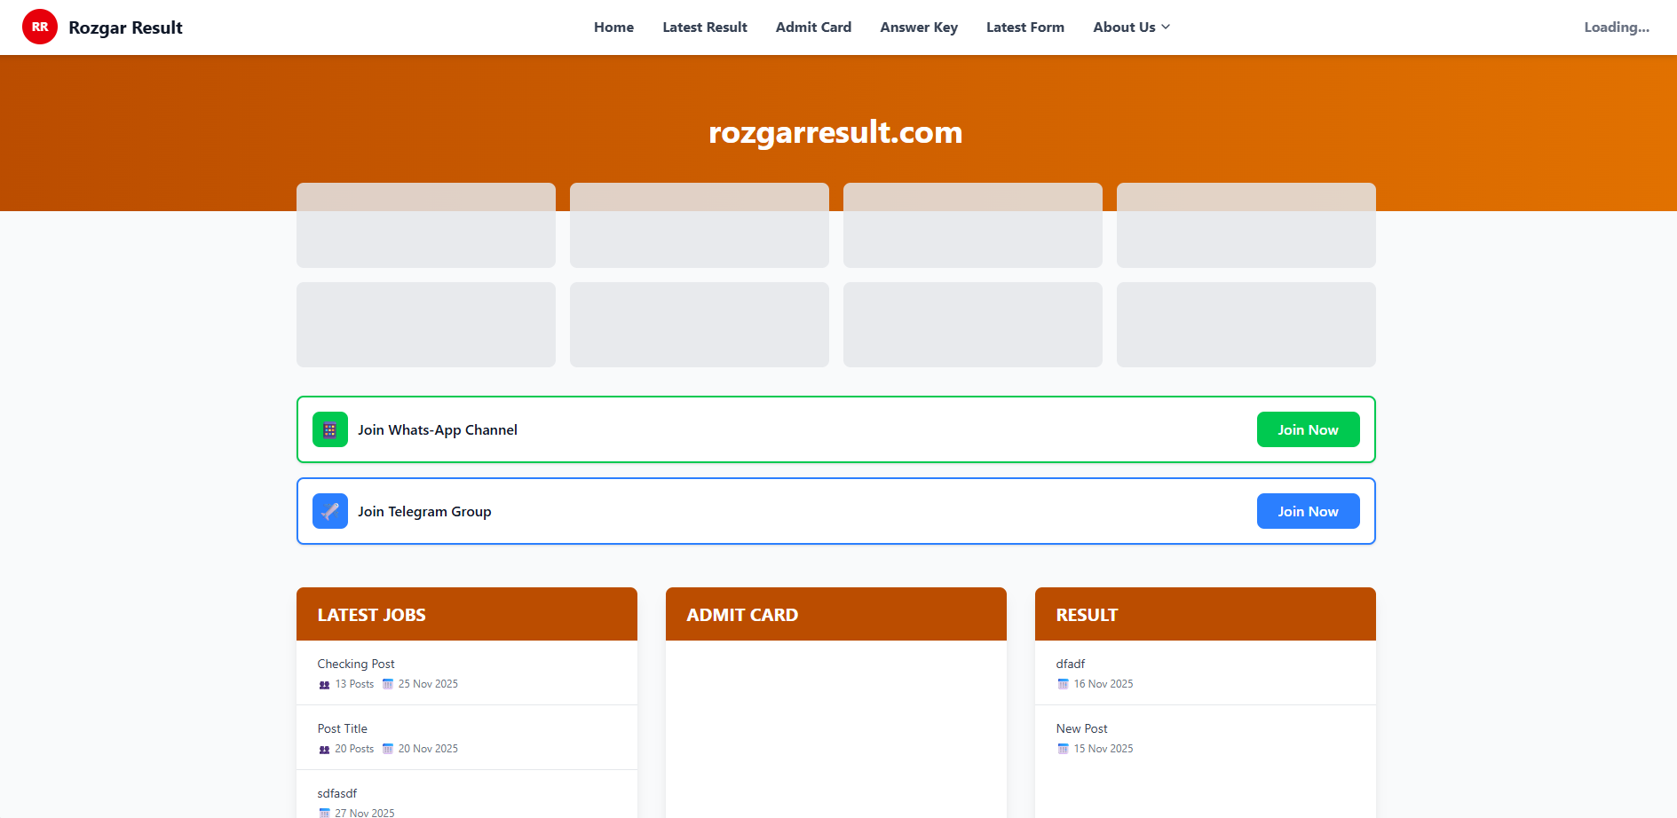This screenshot has width=1677, height=818.
Task: Click Join Now for the Telegram group
Action: point(1308,511)
